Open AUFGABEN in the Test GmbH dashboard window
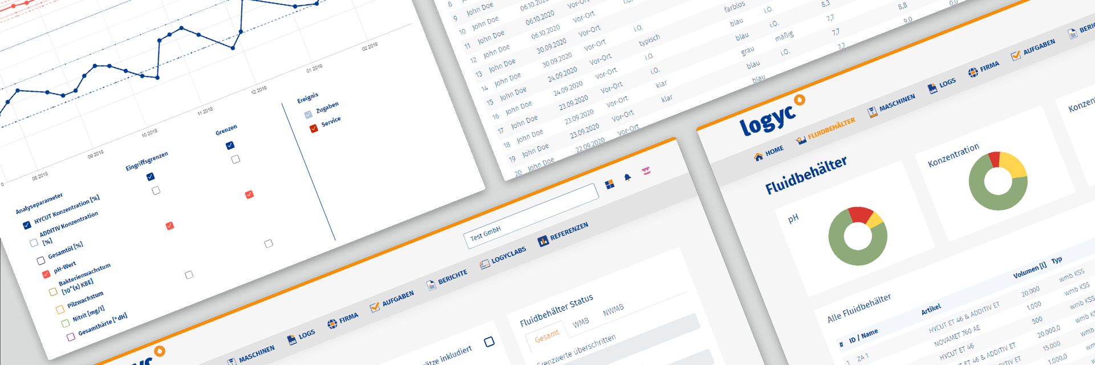The height and width of the screenshot is (365, 1095). pyautogui.click(x=392, y=301)
